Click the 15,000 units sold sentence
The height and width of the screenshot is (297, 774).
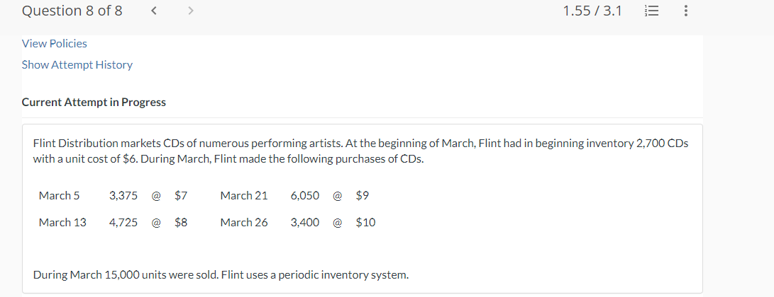click(221, 274)
